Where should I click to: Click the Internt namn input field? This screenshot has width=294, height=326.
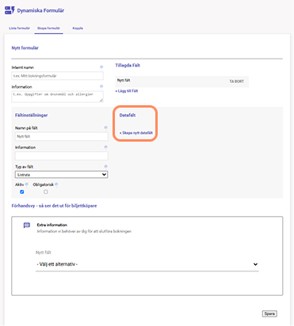(57, 76)
